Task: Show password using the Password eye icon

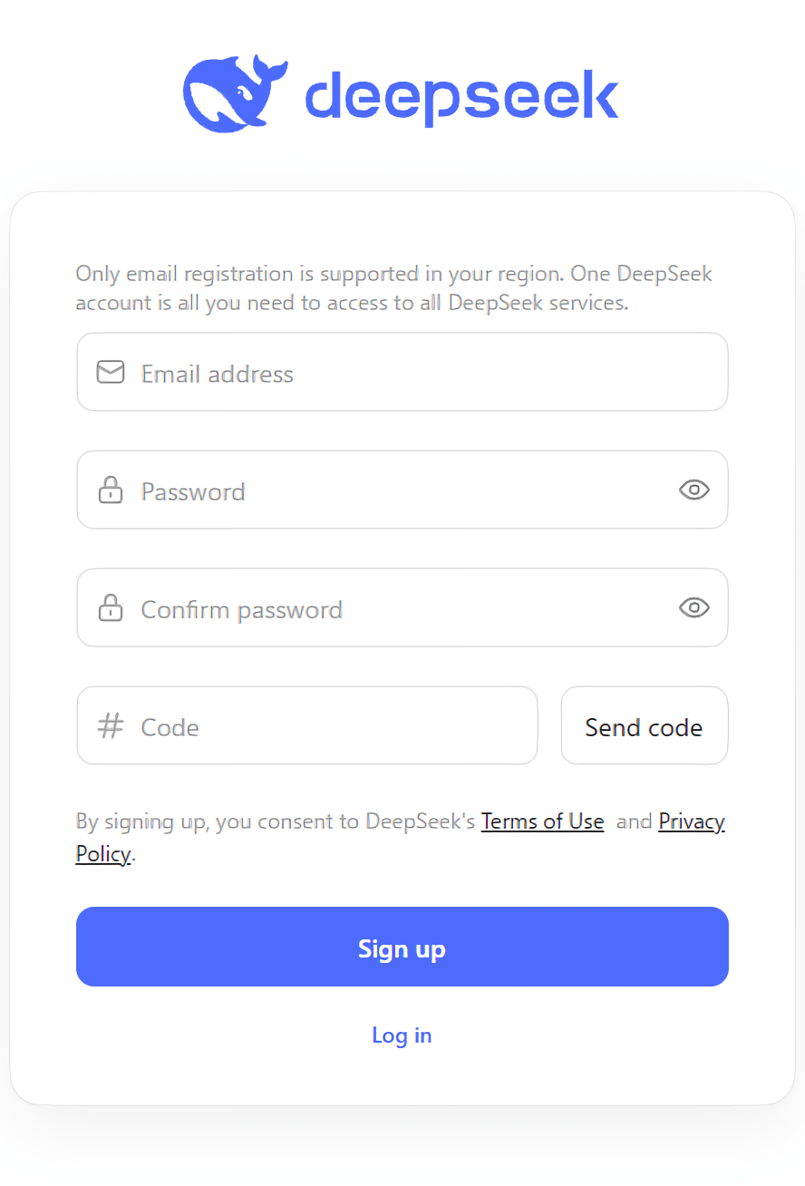Action: tap(693, 490)
